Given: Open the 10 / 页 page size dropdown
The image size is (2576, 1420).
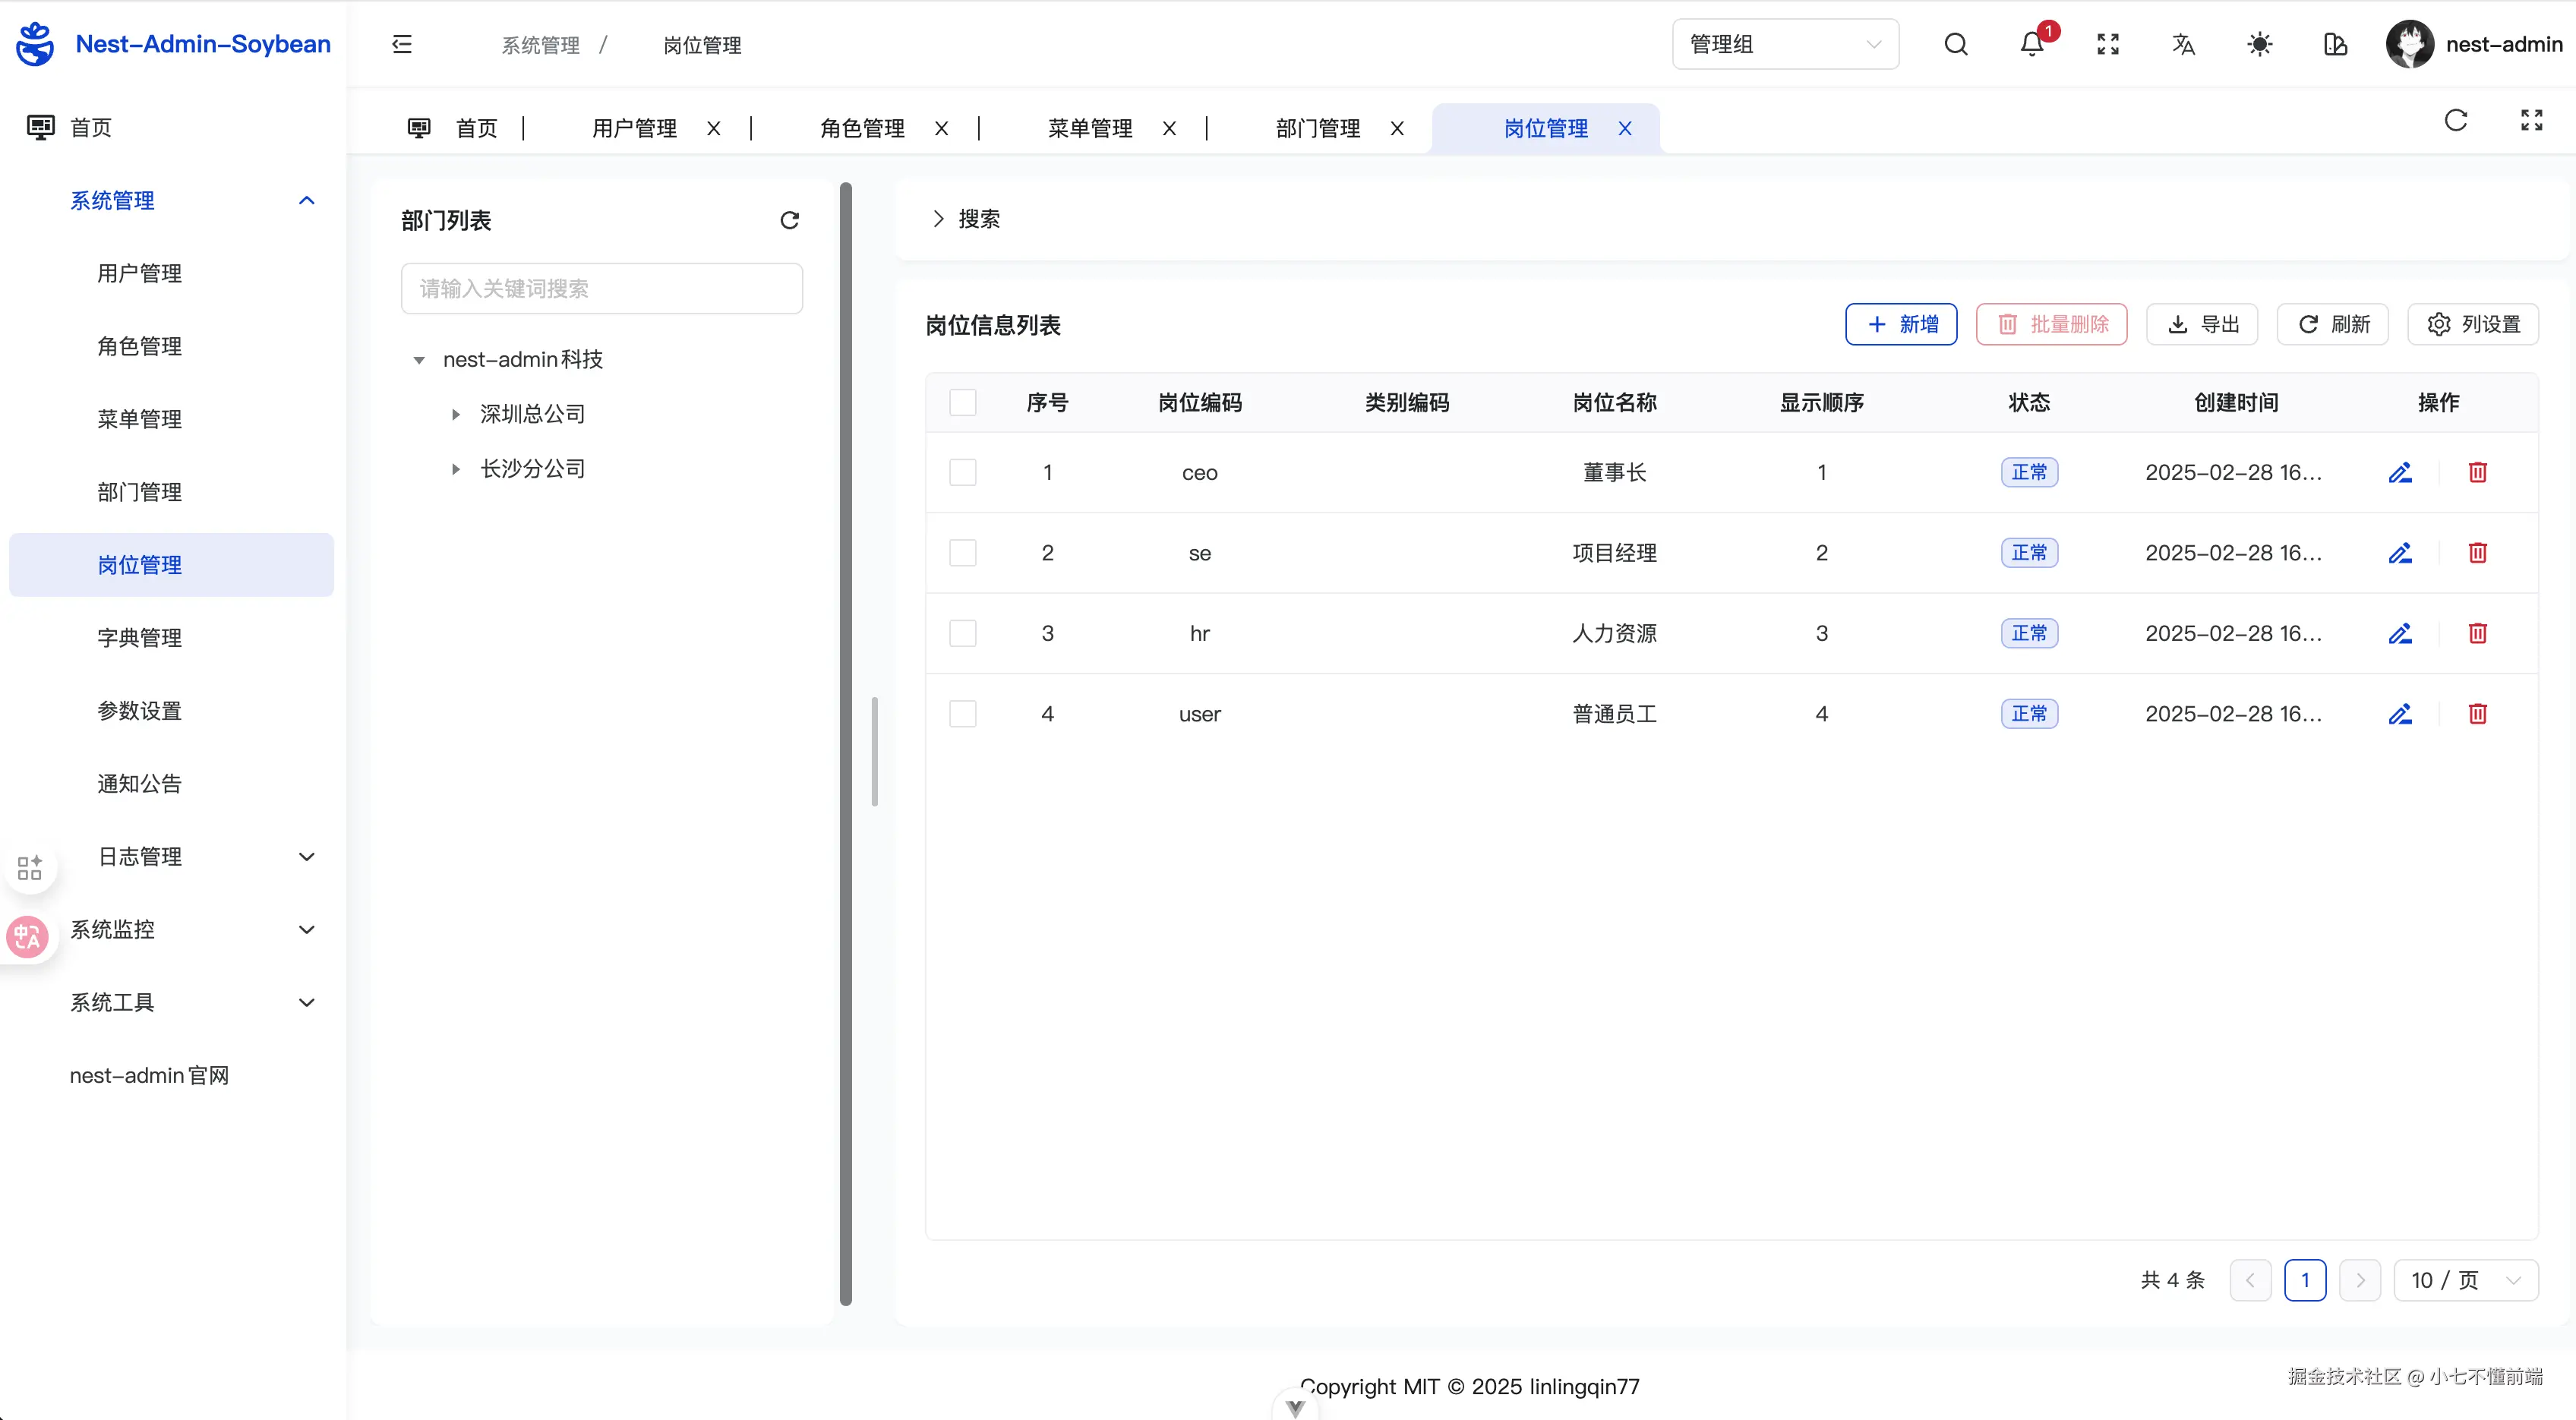Looking at the screenshot, I should click(x=2465, y=1280).
